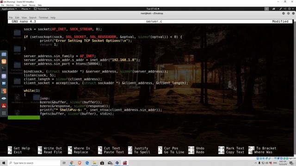Click the Where Is shortcut label
The image size is (296, 166).
point(82,148)
